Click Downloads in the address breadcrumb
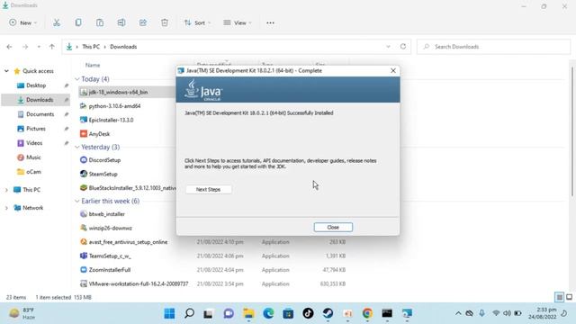Image resolution: width=576 pixels, height=324 pixels. pos(123,47)
